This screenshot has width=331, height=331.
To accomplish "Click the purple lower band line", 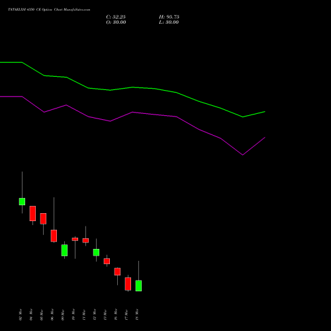I will pos(132,113).
